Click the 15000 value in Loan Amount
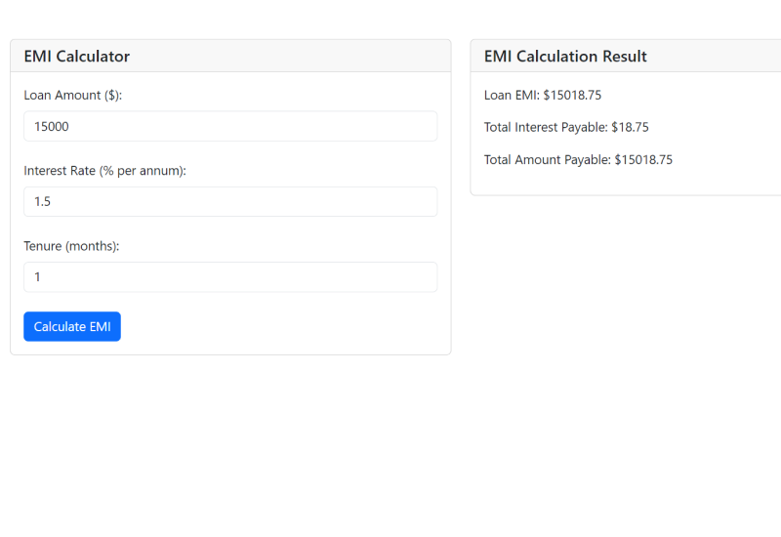The width and height of the screenshot is (781, 537). 52,127
